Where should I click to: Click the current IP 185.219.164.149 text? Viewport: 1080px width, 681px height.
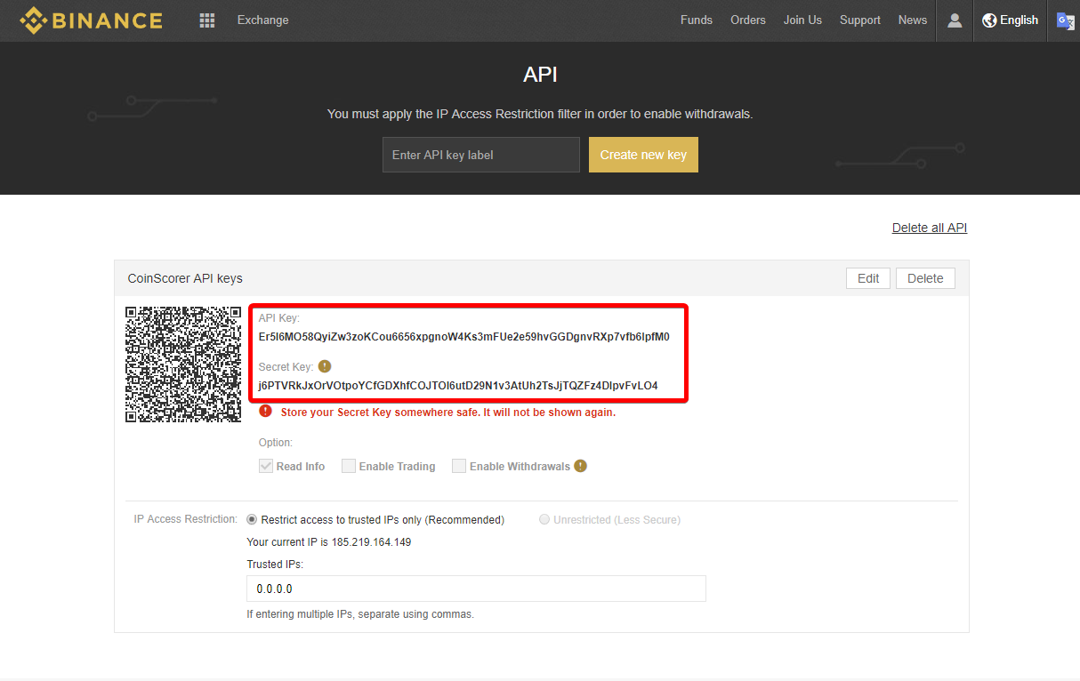371,542
